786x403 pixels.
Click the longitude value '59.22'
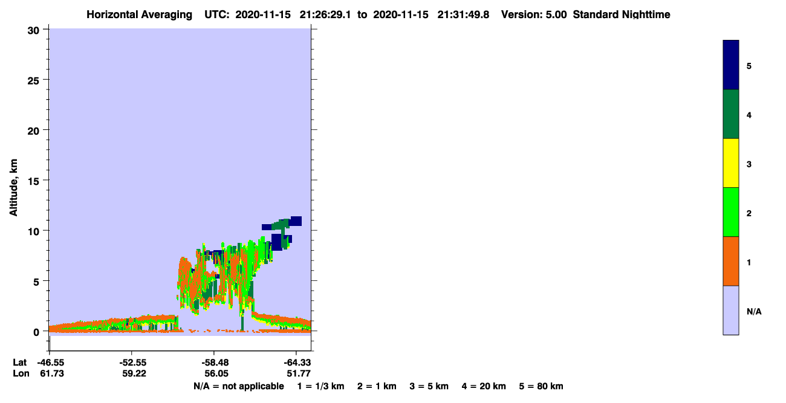click(x=134, y=373)
